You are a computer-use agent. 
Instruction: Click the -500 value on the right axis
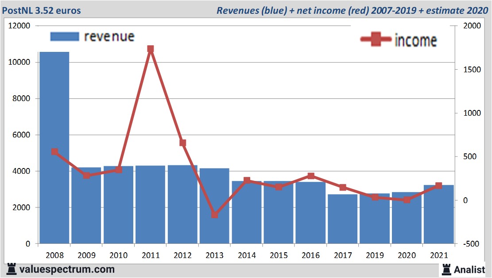470,244
